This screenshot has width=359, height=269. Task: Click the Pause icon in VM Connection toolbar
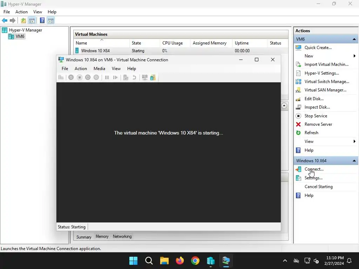pos(107,77)
